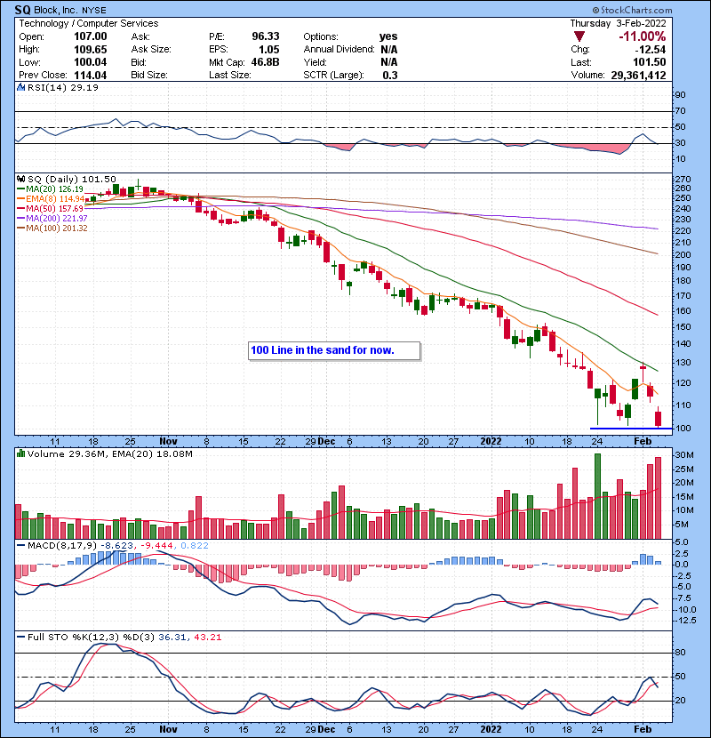Click the Feb label on bottom date axis
Screen dimensions: 711x738
[643, 729]
